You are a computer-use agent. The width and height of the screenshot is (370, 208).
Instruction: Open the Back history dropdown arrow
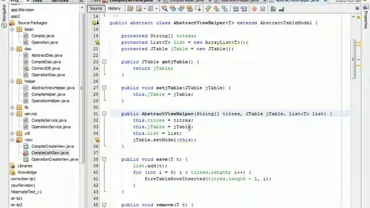click(145, 9)
